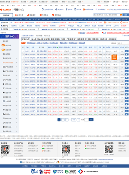129x175 pixels.
Task: Switch to the 风险警示板 tab
Action: tap(103, 39)
